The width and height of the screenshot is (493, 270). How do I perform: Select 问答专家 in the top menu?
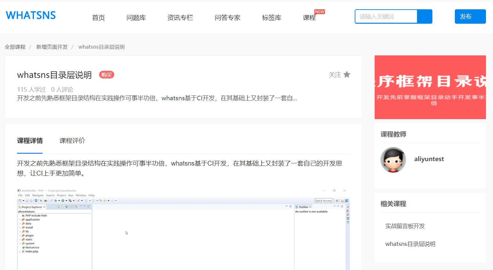(227, 18)
